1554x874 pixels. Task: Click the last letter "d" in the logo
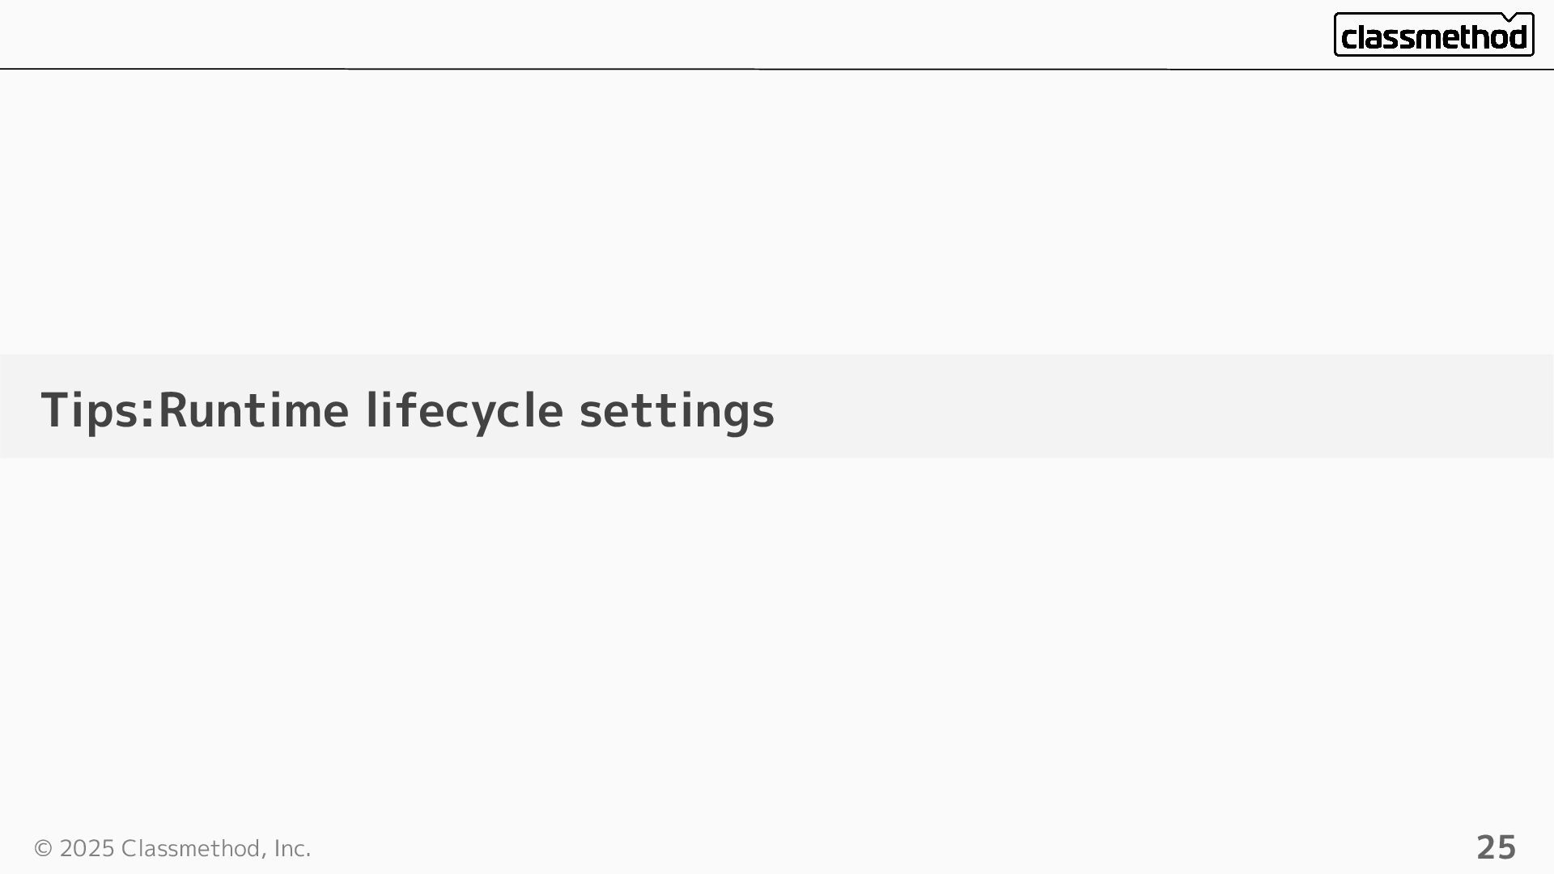(1518, 36)
